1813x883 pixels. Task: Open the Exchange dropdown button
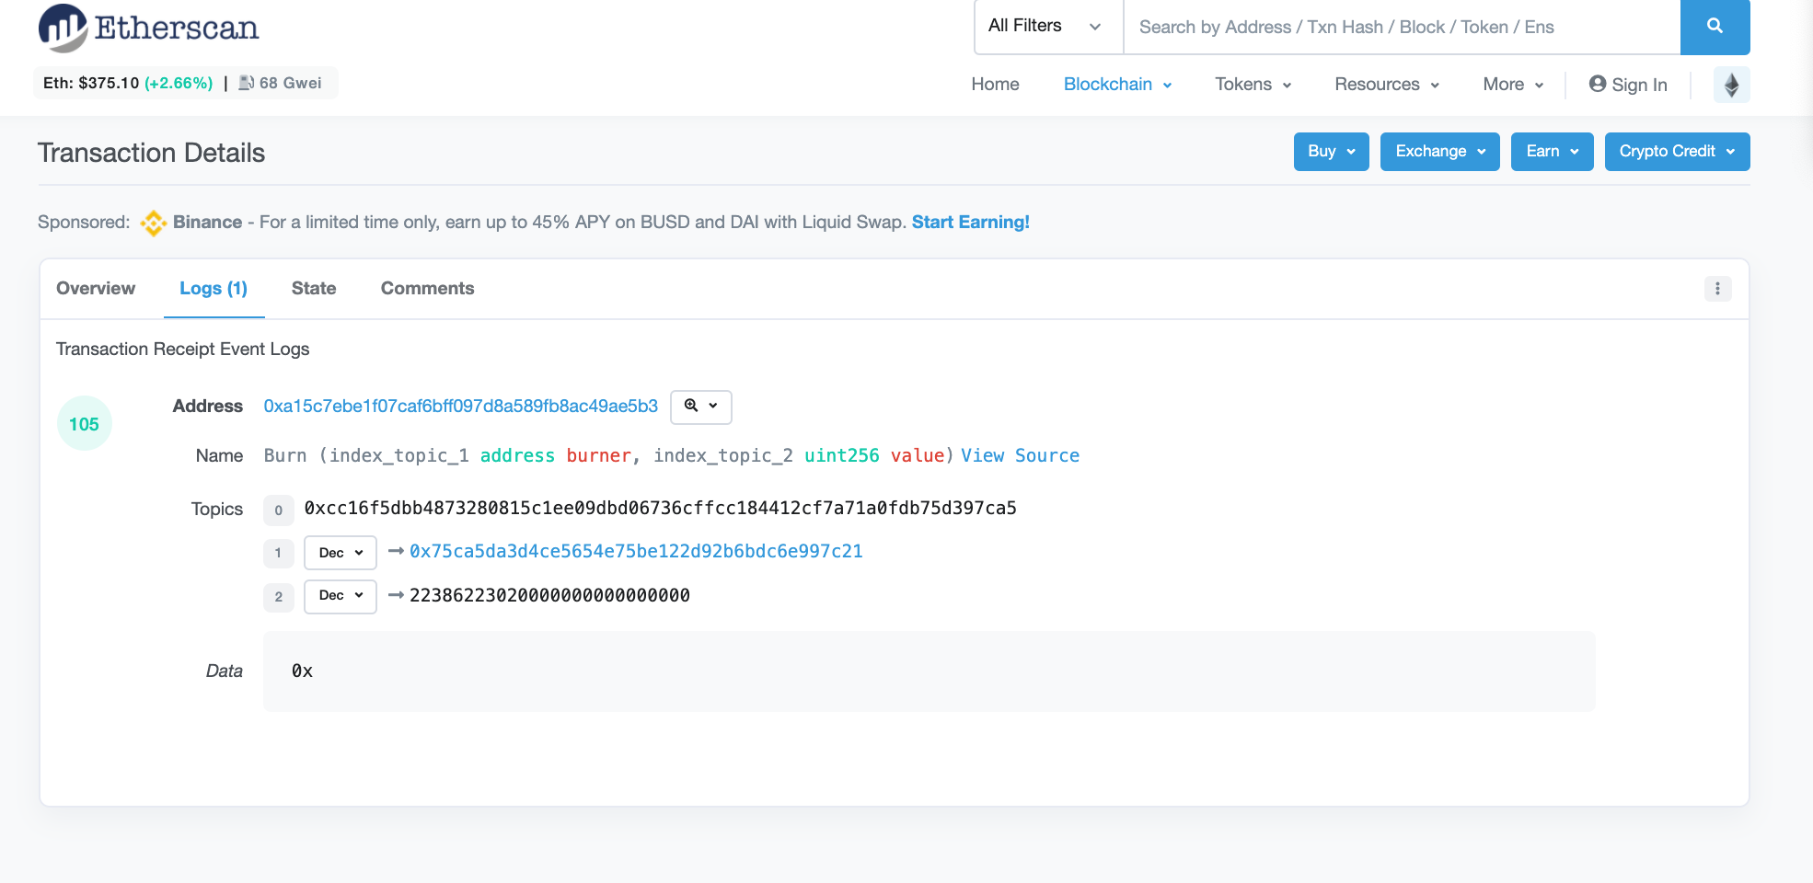coord(1439,152)
